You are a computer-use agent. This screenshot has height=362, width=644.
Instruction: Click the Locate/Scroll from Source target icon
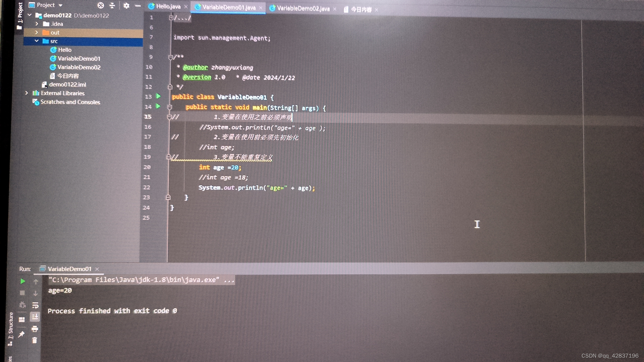tap(101, 5)
